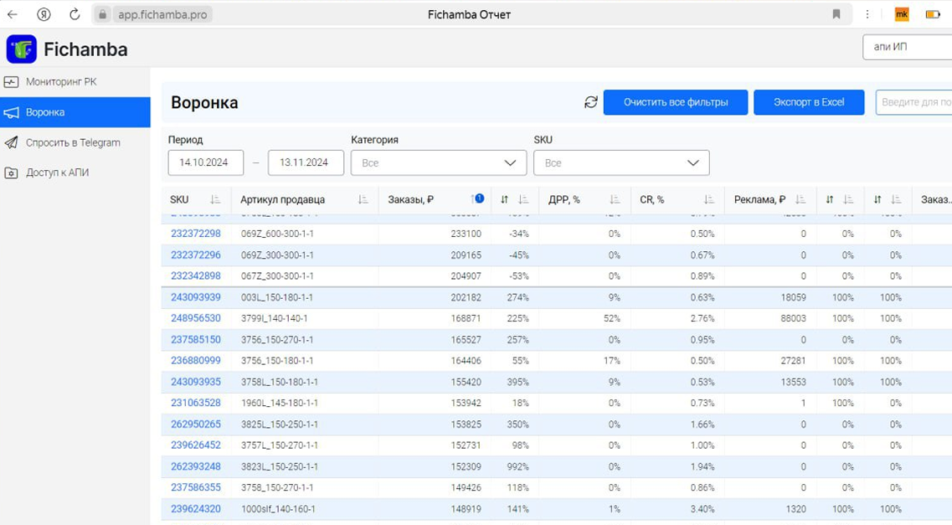Click Экспорт в Excel button
This screenshot has width=952, height=525.
pyautogui.click(x=809, y=102)
